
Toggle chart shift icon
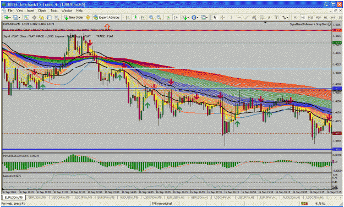(x=176, y=17)
